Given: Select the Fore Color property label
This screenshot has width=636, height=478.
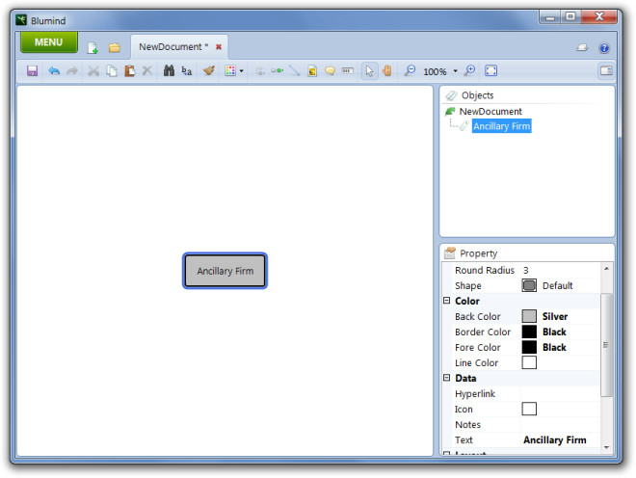Looking at the screenshot, I should point(477,347).
